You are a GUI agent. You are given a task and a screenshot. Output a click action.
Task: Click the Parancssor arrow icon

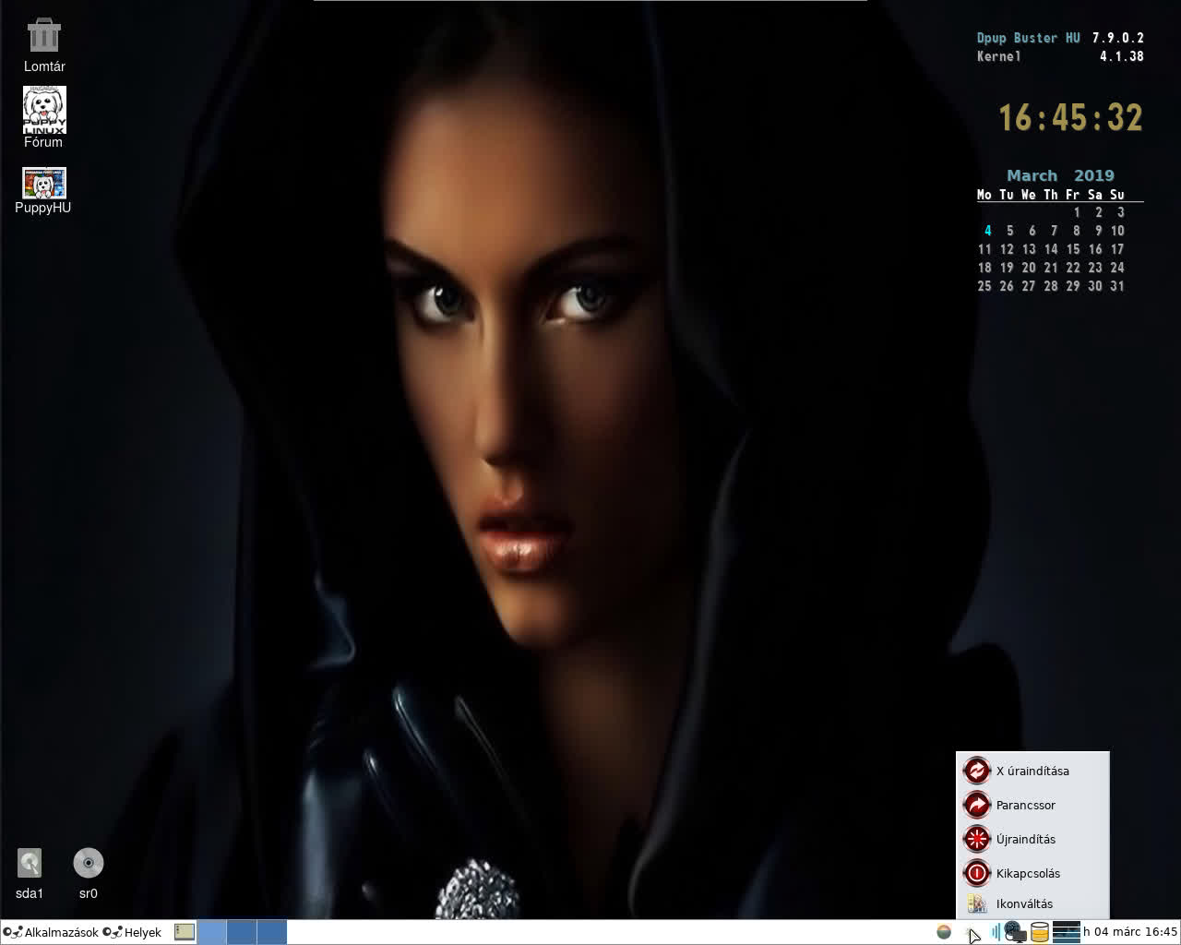pyautogui.click(x=976, y=805)
